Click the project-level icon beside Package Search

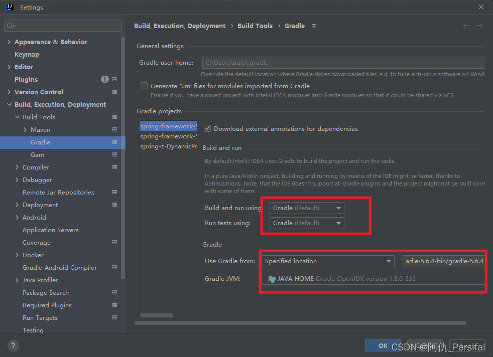[115, 293]
